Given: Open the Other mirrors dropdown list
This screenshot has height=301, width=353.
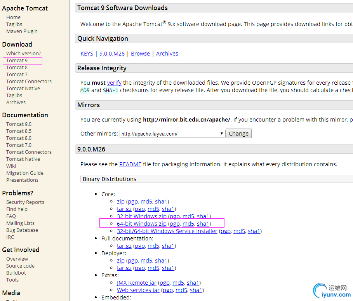Looking at the screenshot, I should [x=172, y=134].
